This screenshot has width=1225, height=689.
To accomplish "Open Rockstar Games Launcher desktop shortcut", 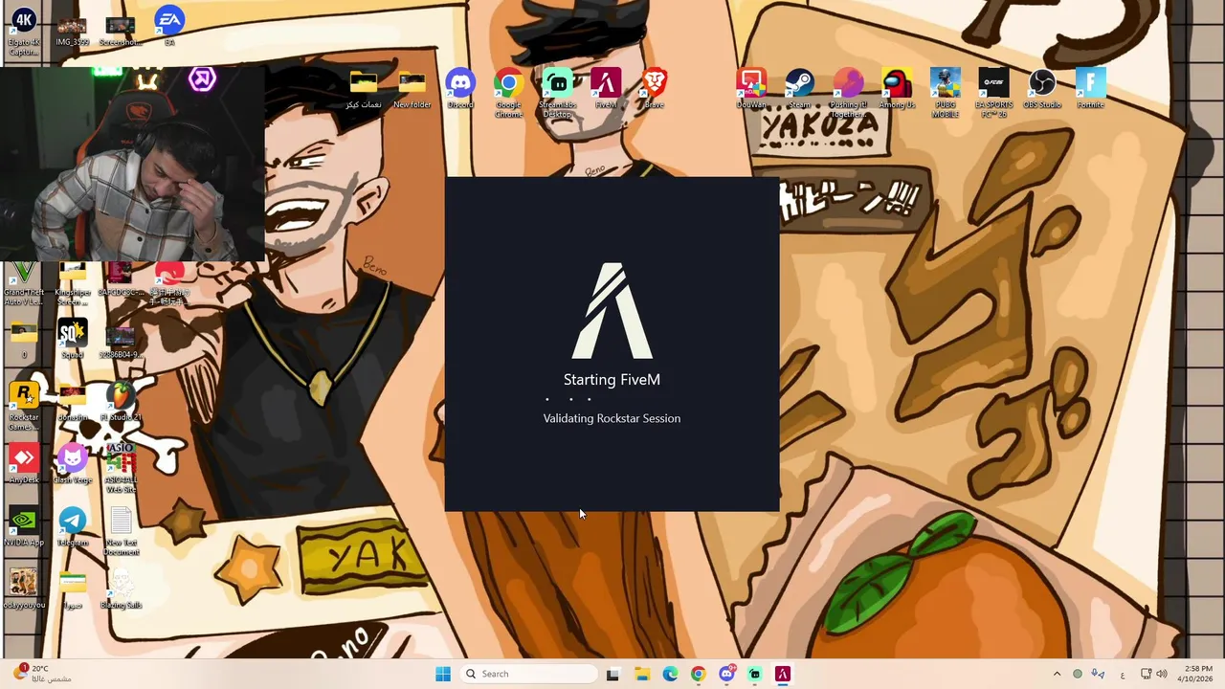I will [24, 406].
